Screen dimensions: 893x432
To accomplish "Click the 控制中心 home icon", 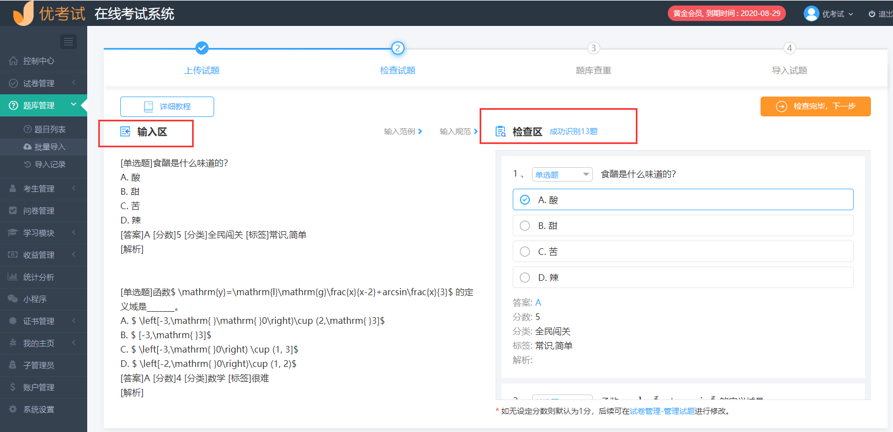I will (x=13, y=61).
